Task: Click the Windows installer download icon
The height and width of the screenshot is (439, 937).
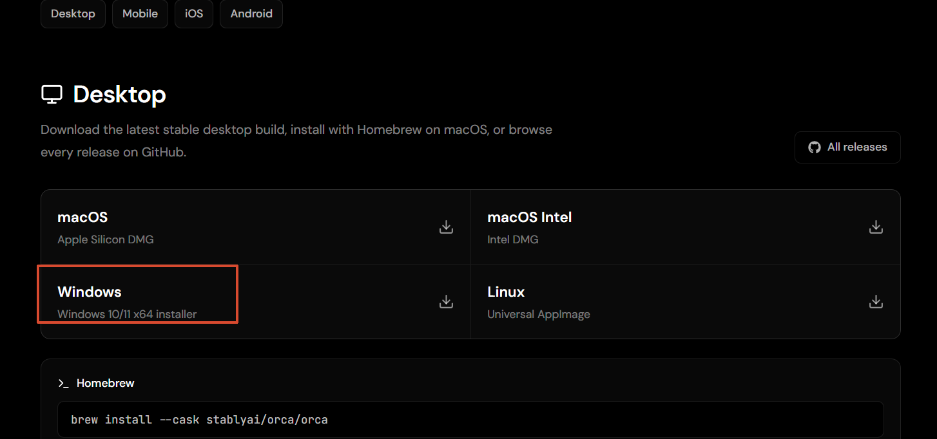Action: (446, 301)
